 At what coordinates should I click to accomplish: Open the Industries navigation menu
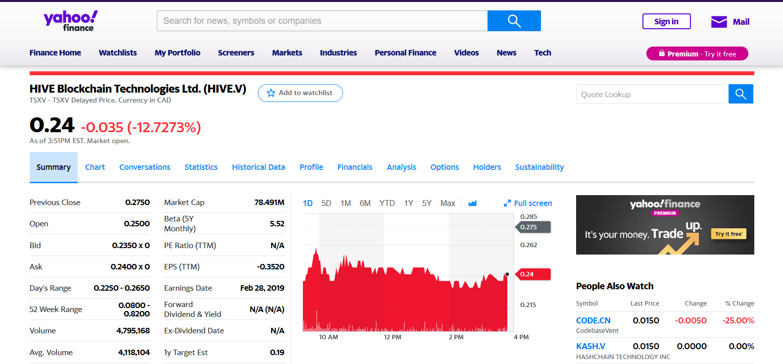click(x=338, y=52)
